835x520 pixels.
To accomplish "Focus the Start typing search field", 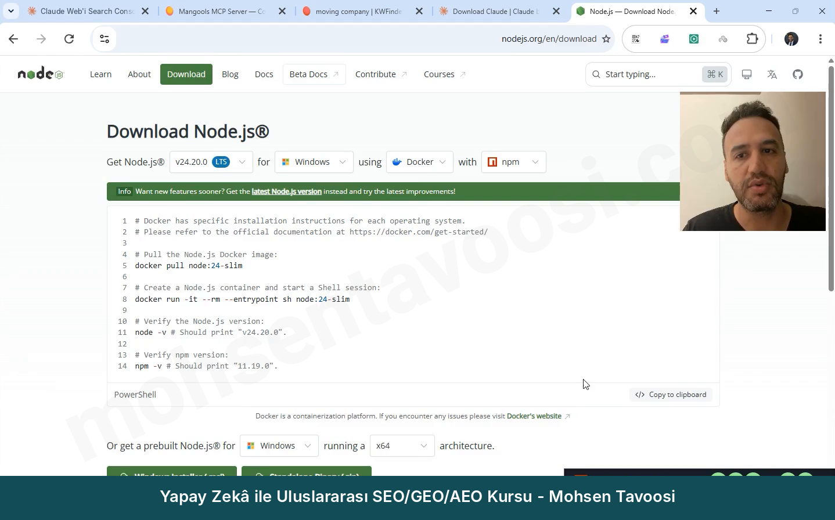I will click(658, 74).
